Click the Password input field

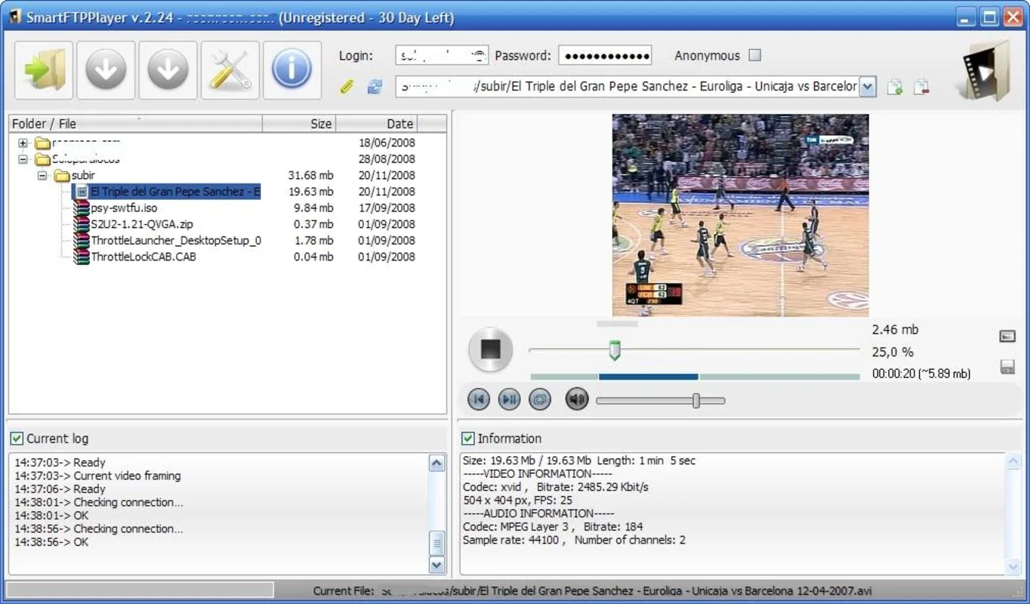point(606,55)
